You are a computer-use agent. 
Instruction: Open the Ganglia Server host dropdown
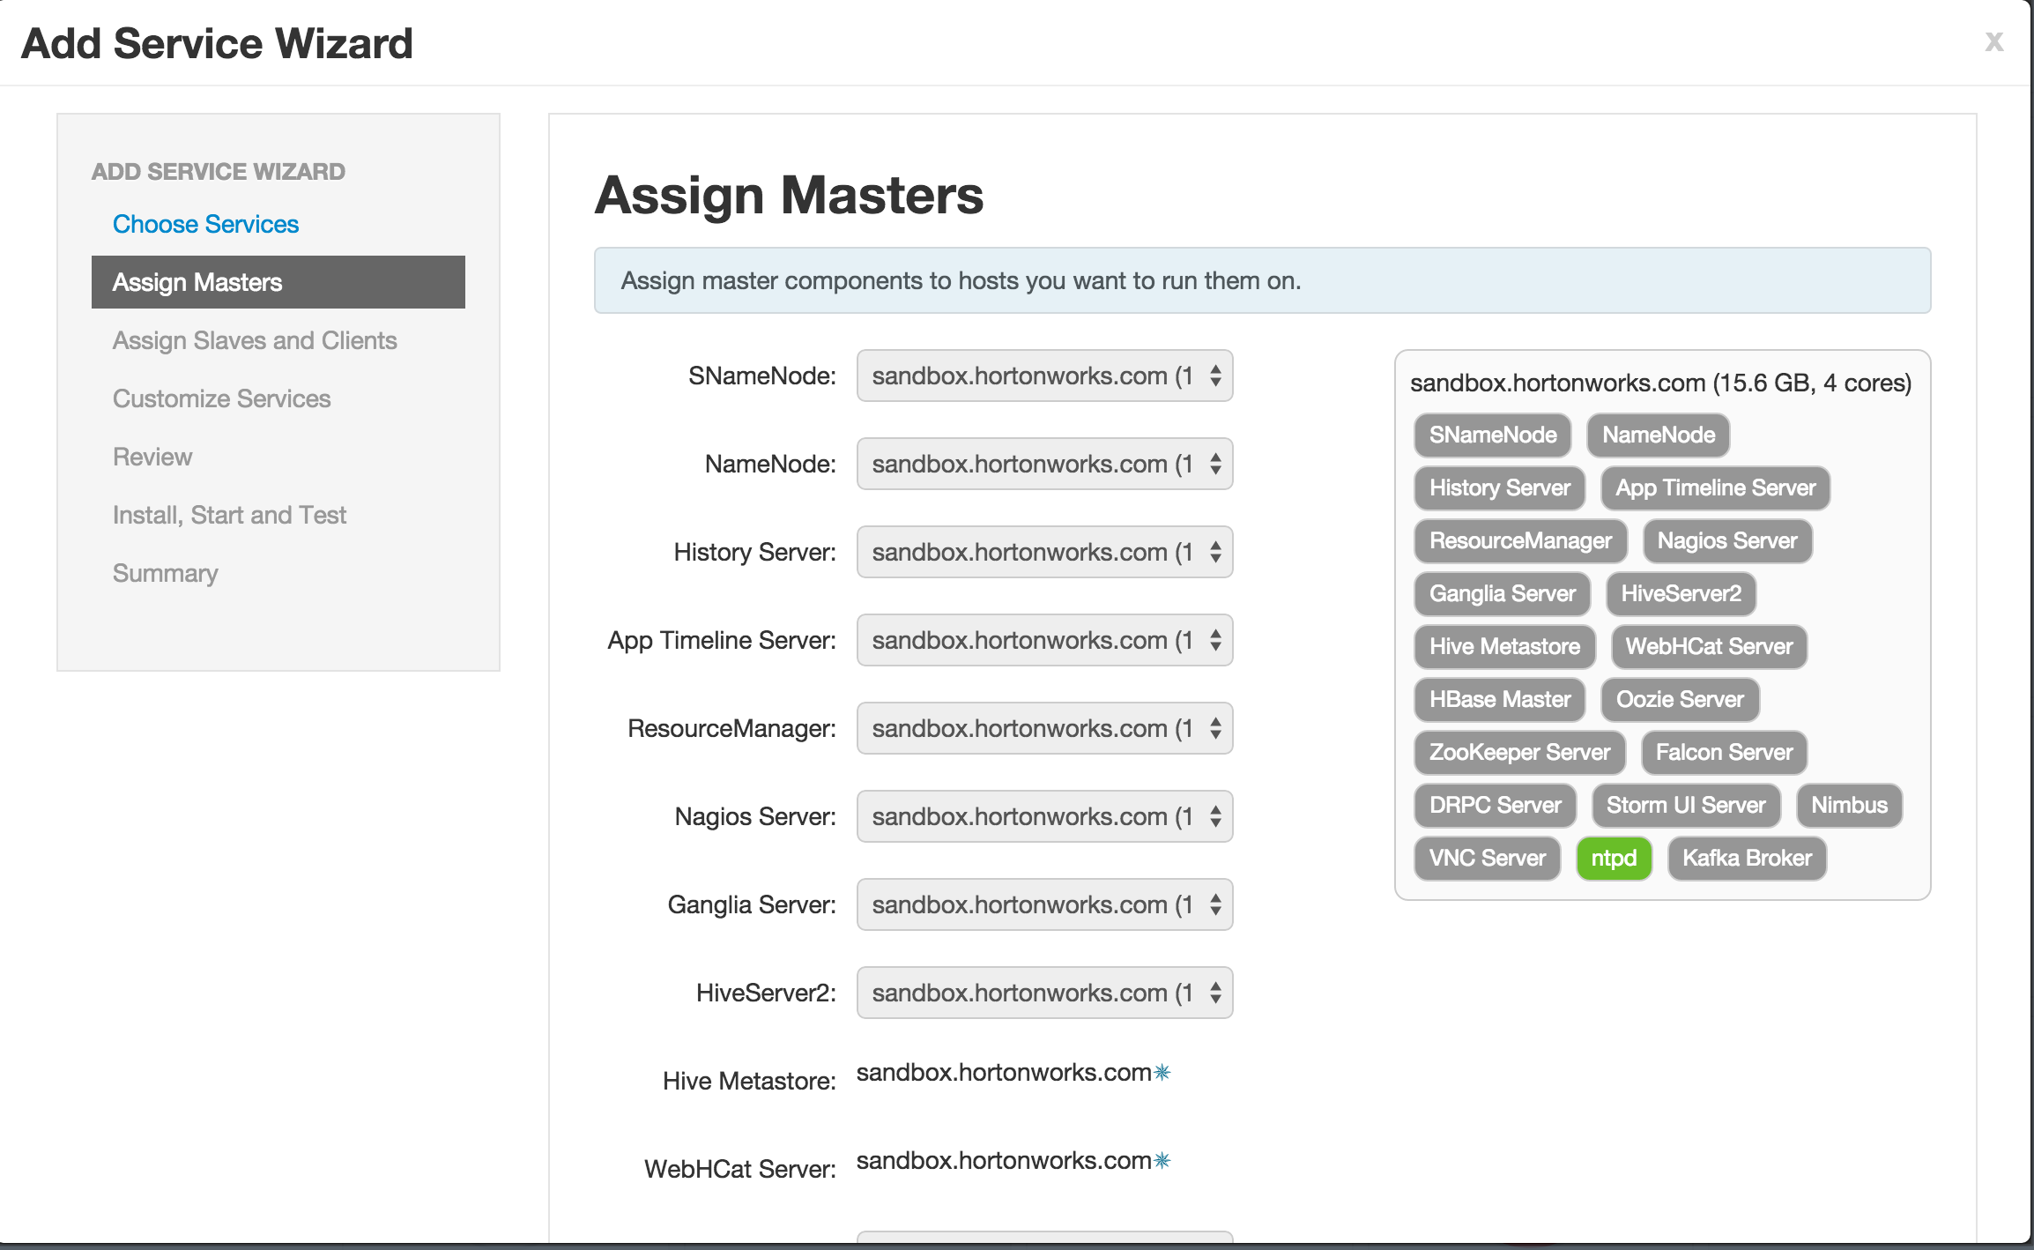(1044, 904)
